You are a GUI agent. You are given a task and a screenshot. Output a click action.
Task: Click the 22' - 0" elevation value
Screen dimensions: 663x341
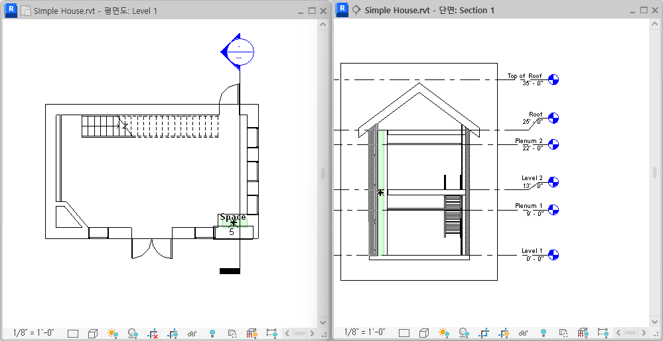click(532, 148)
